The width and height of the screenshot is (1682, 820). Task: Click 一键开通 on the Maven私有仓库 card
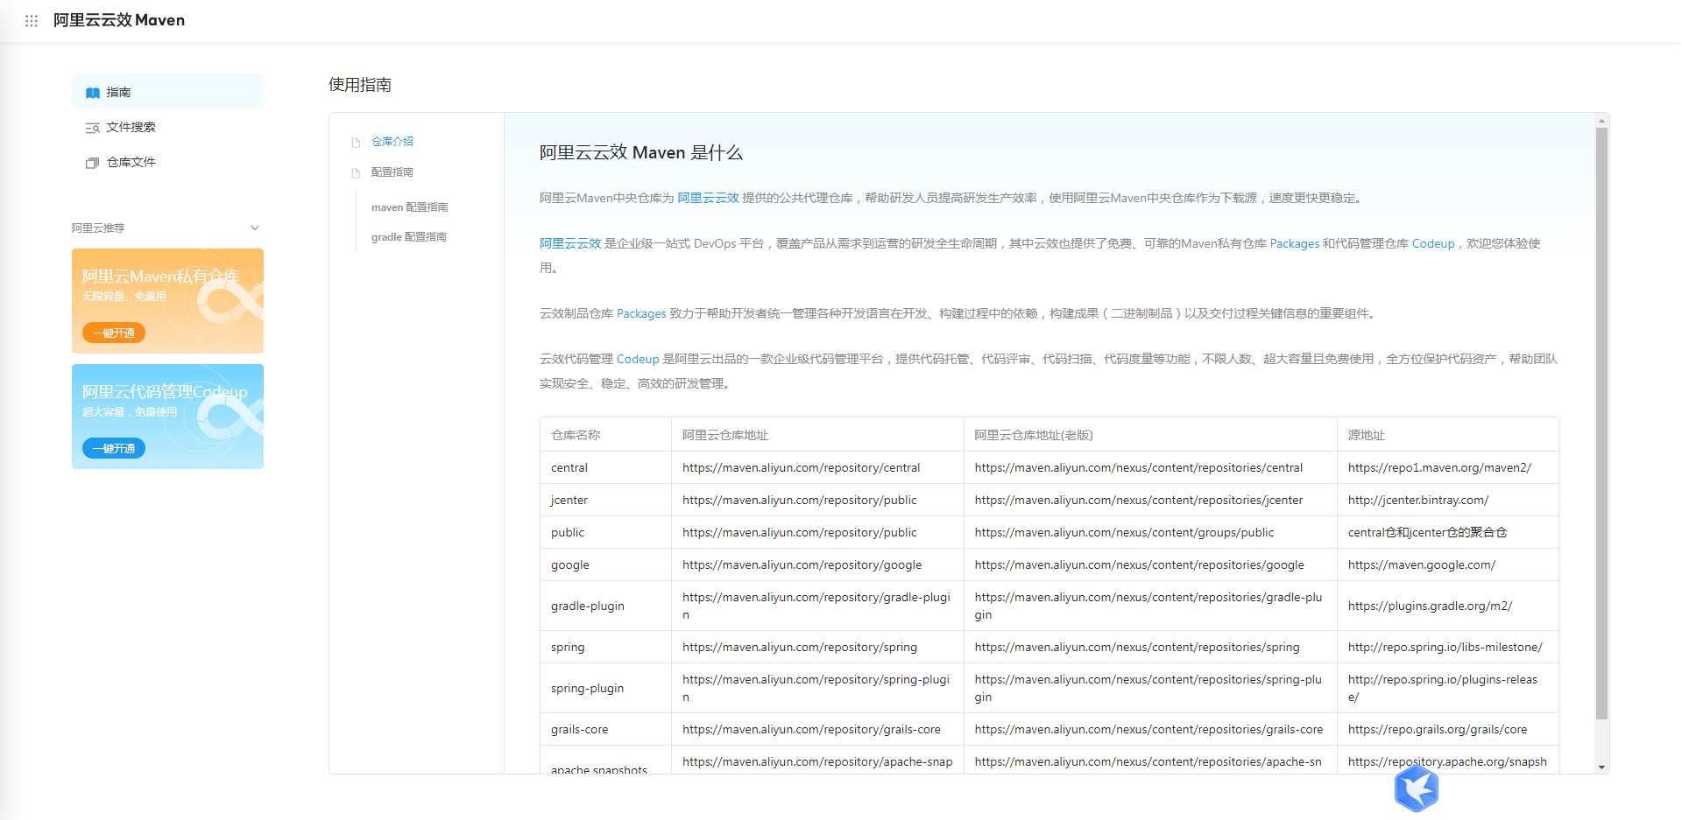coord(114,333)
